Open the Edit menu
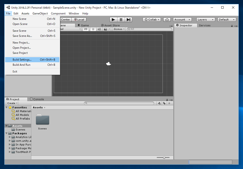 16,13
